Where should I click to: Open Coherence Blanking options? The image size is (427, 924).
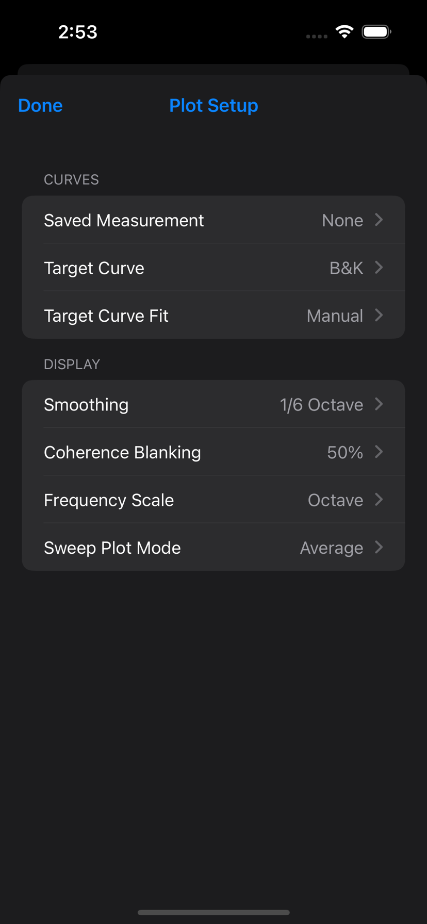click(122, 452)
